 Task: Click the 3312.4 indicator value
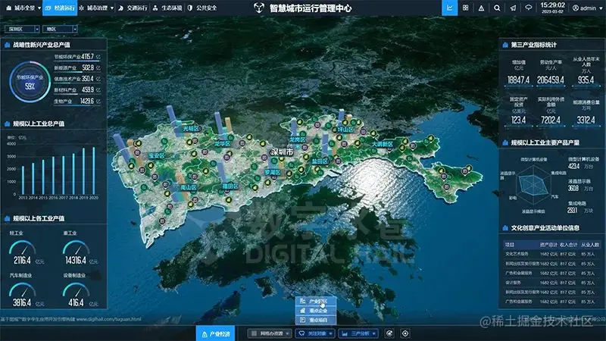click(x=586, y=120)
